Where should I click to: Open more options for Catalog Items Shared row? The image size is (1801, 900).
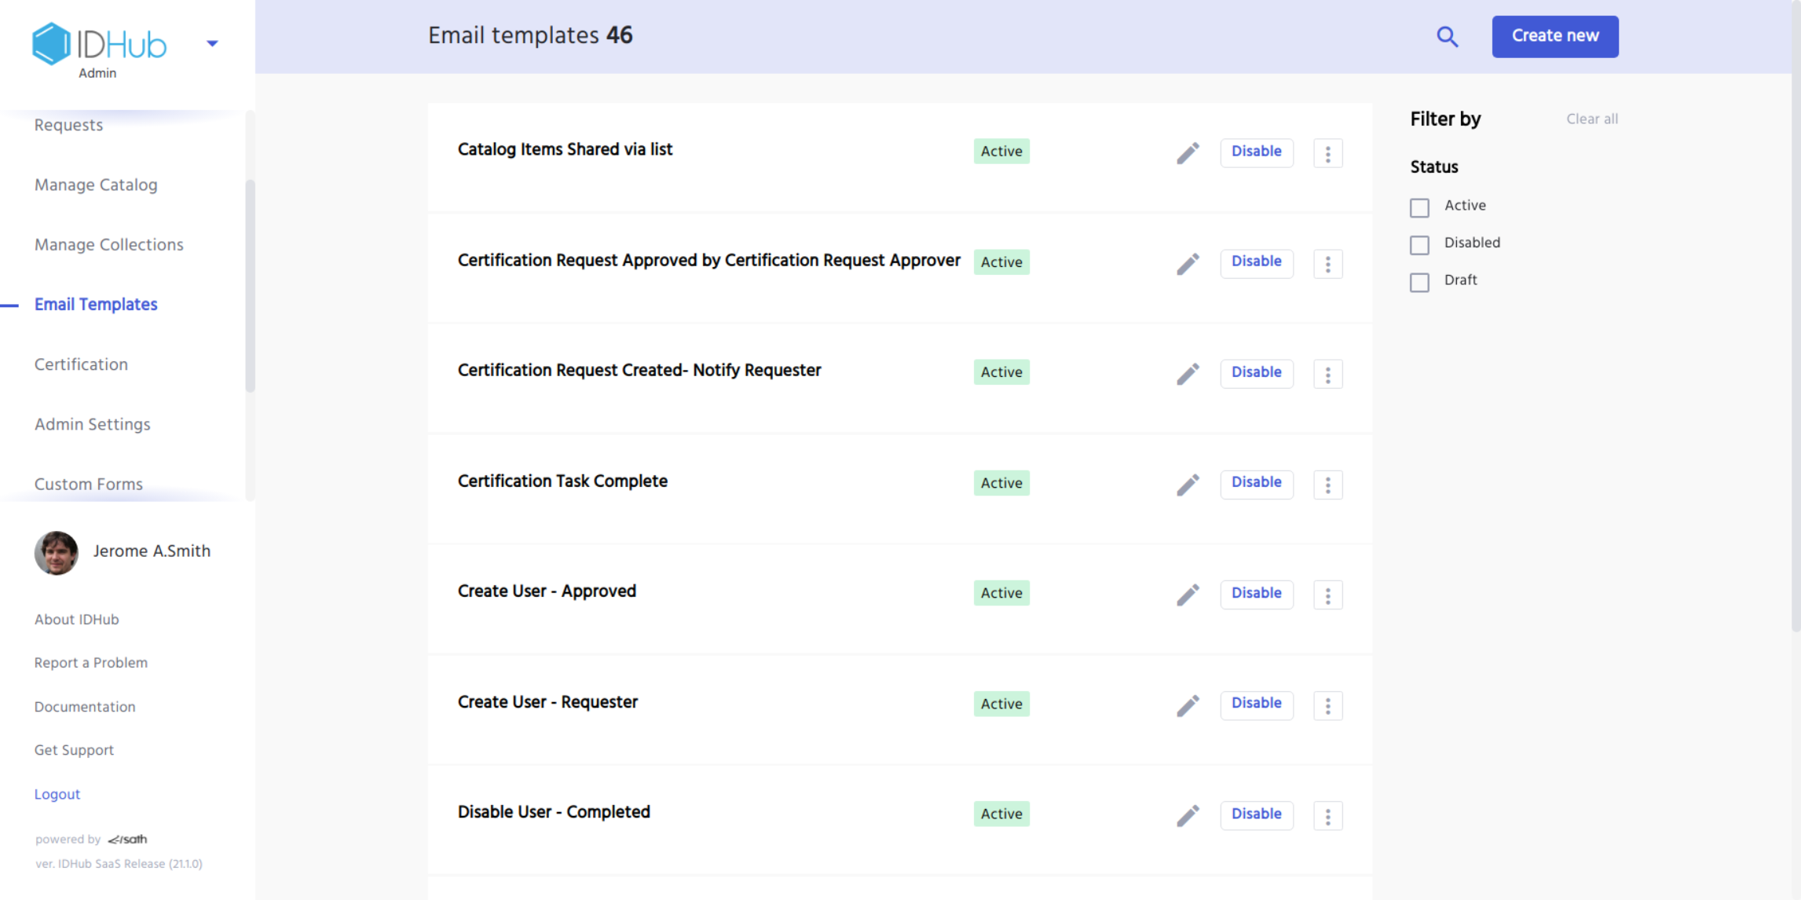[x=1327, y=153]
